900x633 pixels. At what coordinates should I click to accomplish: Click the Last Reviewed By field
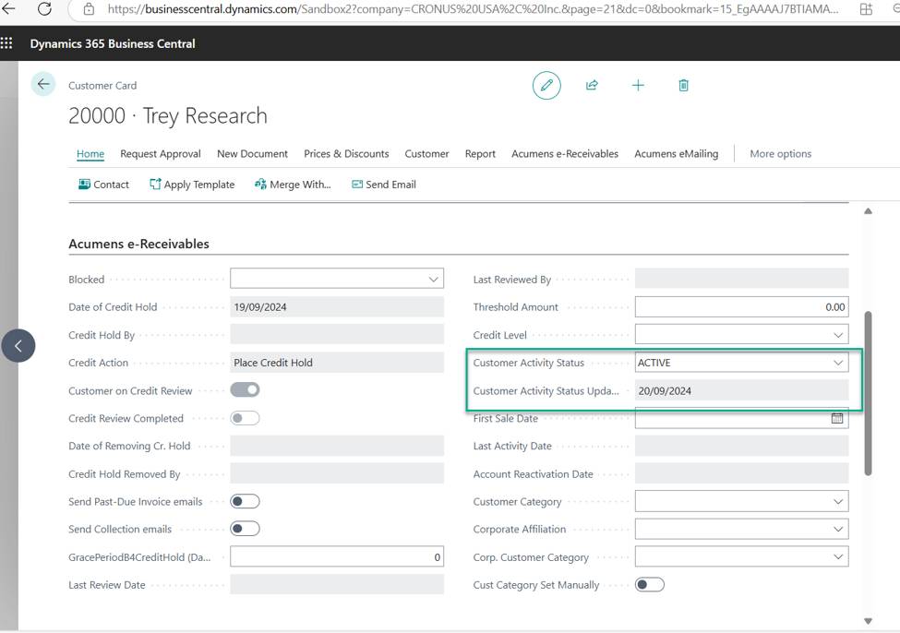(x=741, y=279)
